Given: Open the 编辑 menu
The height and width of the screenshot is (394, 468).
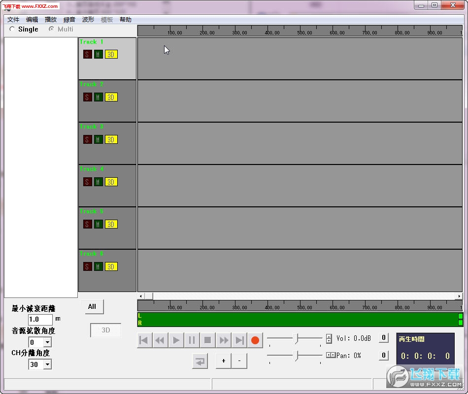Looking at the screenshot, I should [x=32, y=20].
